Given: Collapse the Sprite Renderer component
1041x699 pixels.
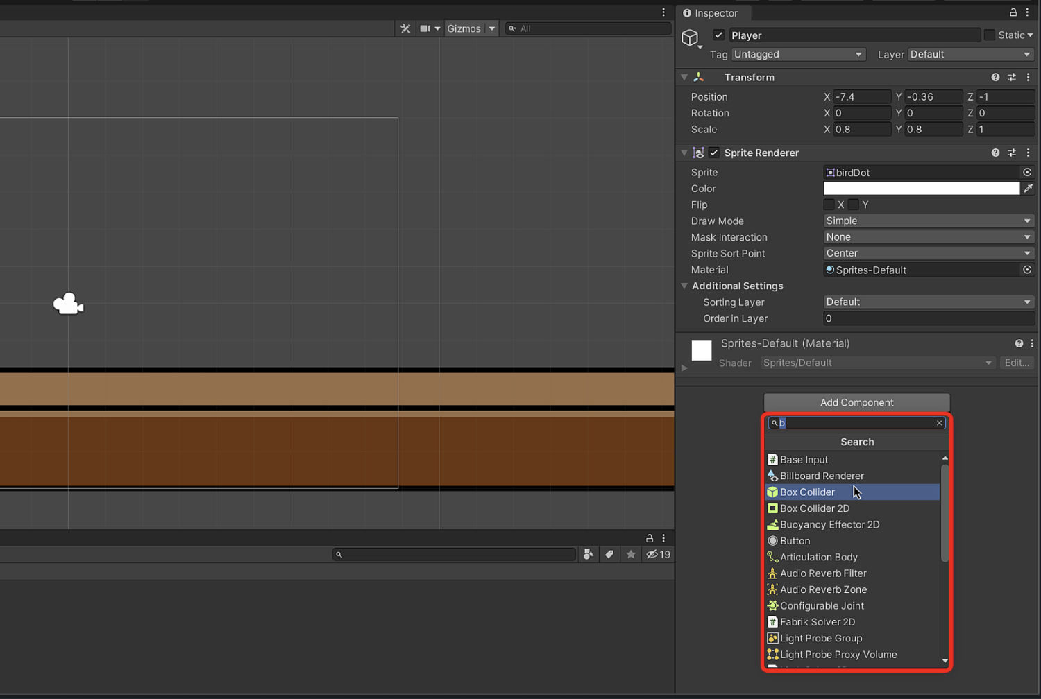Looking at the screenshot, I should 684,153.
